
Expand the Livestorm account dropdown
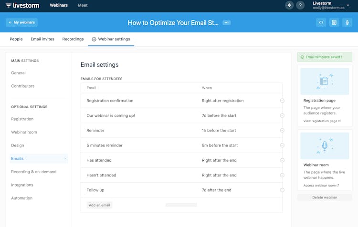(347, 5)
